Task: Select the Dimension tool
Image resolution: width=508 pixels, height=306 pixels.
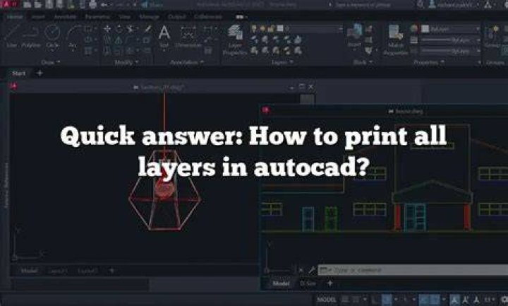Action: pos(188,37)
